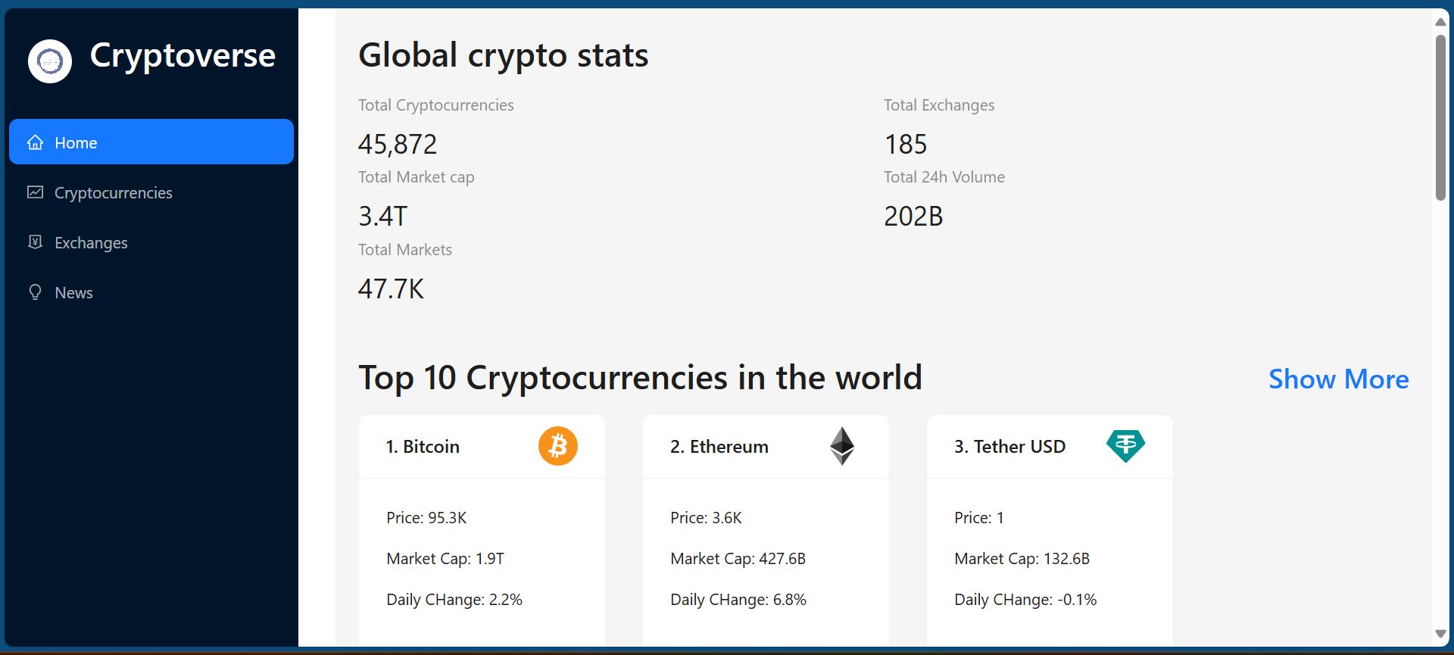Open the 2. Ethereum card title

tap(719, 447)
